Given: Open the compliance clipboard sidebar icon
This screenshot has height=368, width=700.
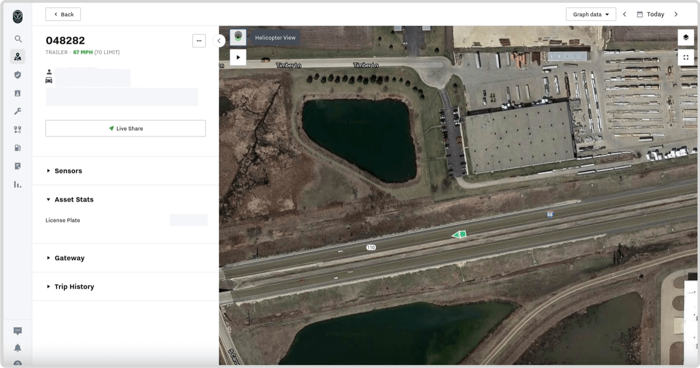Looking at the screenshot, I should pos(18,93).
